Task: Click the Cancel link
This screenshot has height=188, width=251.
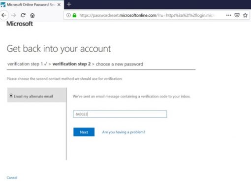Action: (12, 178)
